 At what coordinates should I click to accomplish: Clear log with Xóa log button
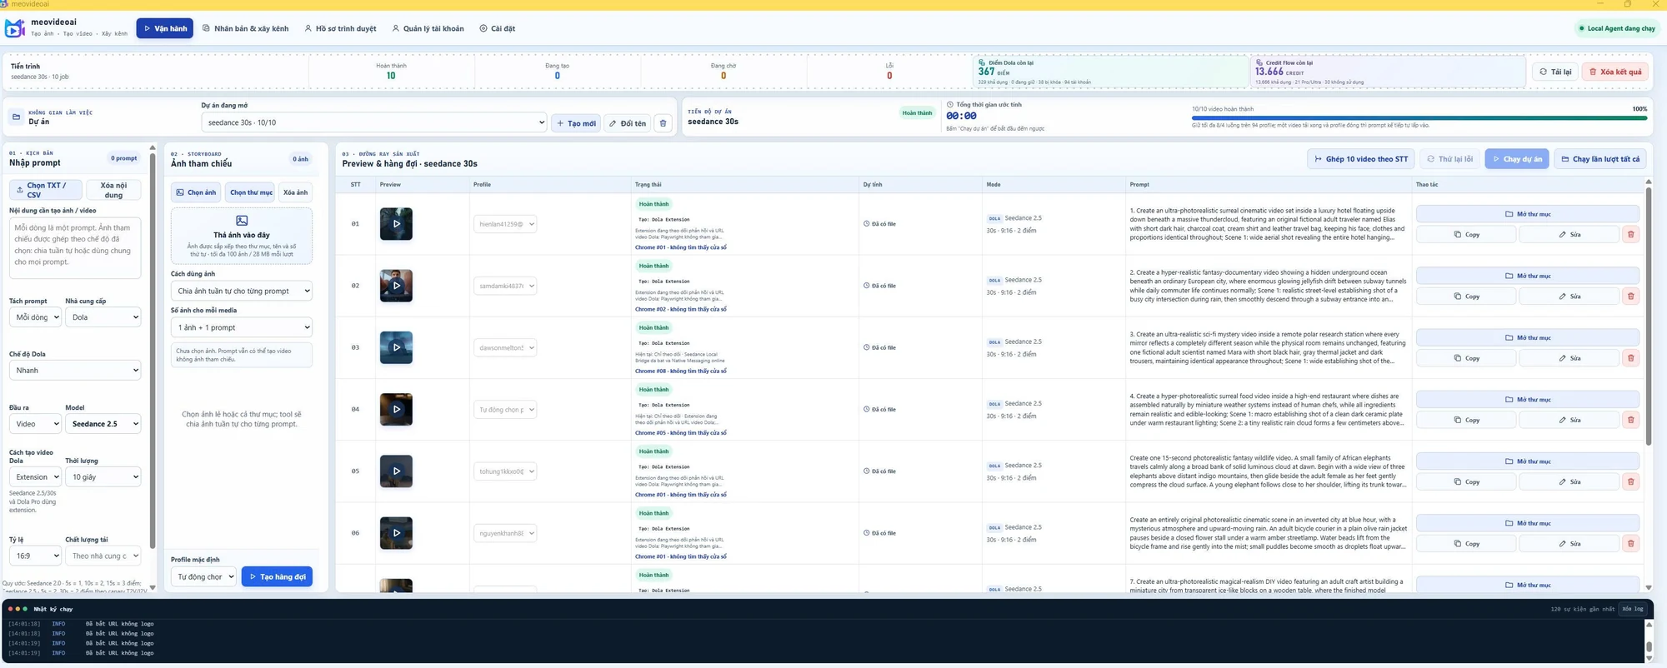[1632, 609]
